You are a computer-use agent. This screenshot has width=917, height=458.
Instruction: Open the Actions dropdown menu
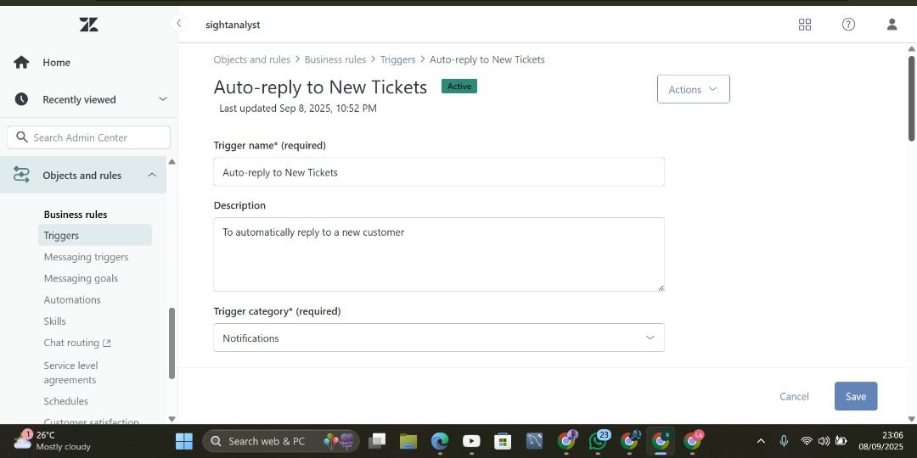tap(693, 89)
